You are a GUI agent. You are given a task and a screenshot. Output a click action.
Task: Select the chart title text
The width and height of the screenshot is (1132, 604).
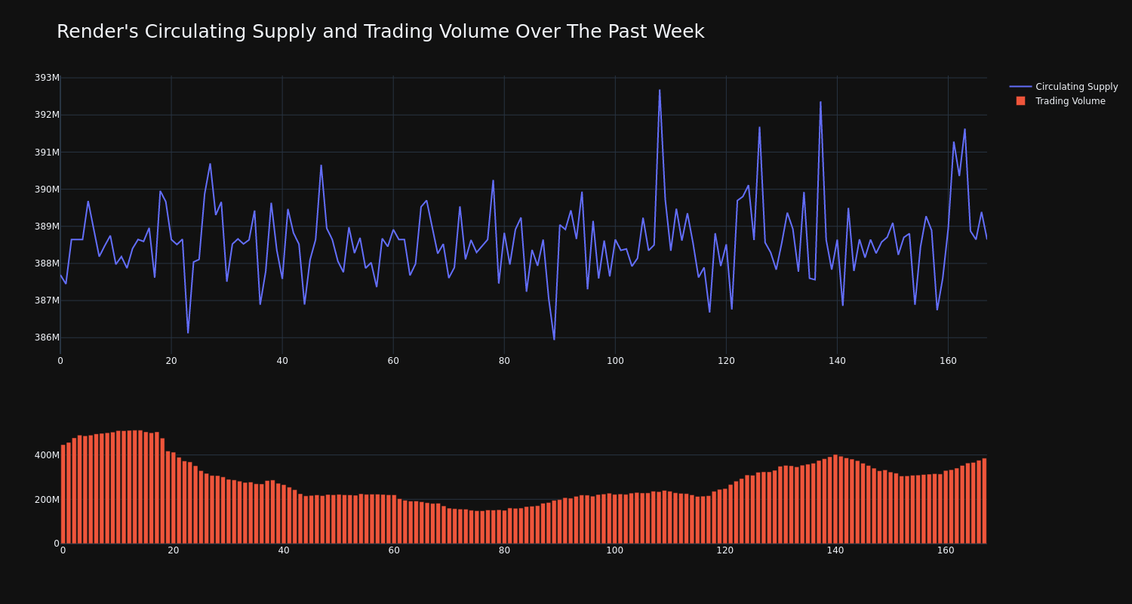pyautogui.click(x=380, y=32)
